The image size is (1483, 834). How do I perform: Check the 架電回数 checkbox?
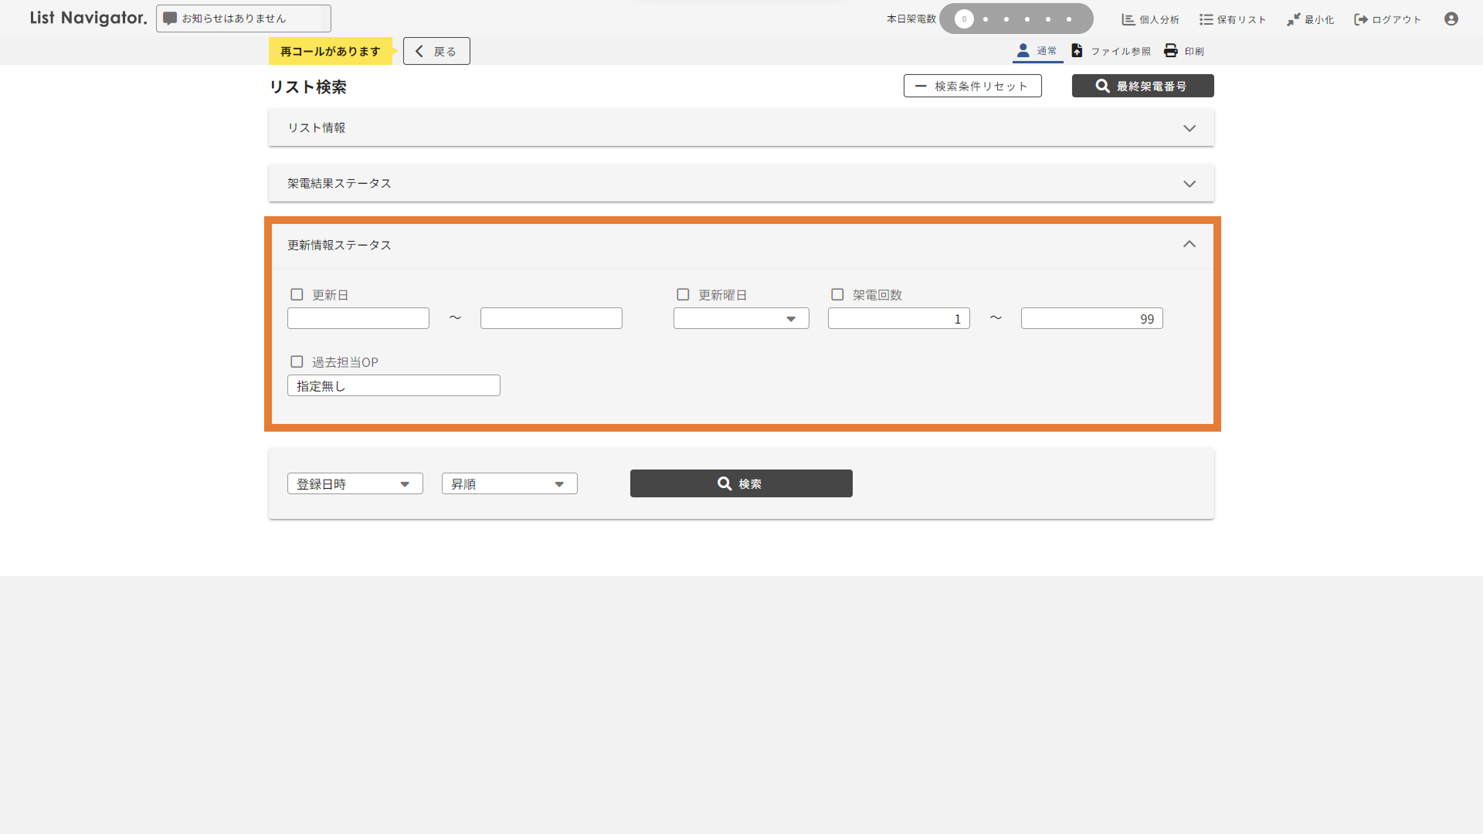click(837, 294)
